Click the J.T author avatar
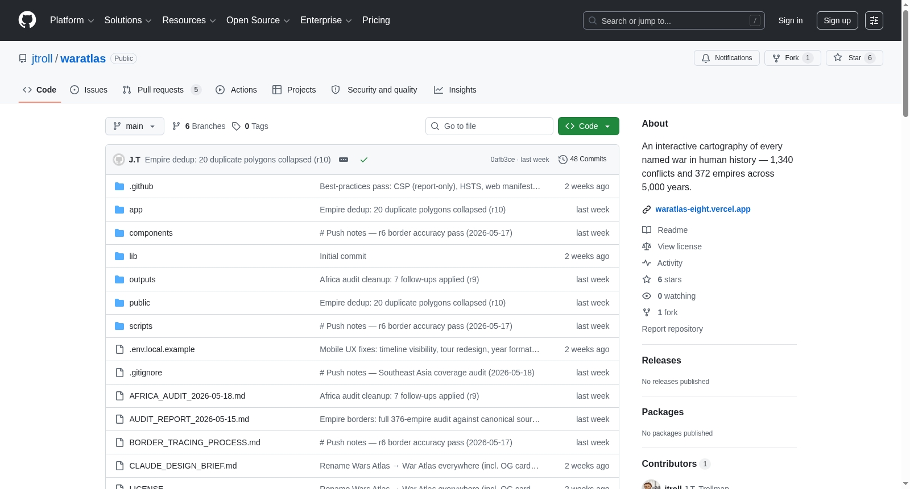Viewport: 910px width, 489px height. tap(119, 160)
